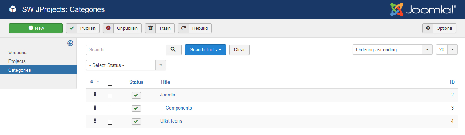This screenshot has width=465, height=135.
Task: Click inside the Search text field
Action: click(126, 50)
